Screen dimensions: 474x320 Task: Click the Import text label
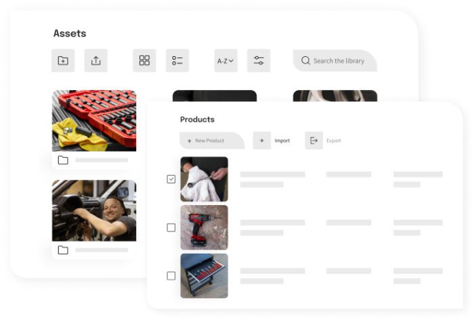coord(282,141)
